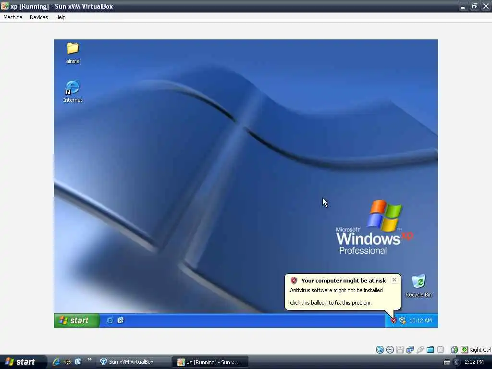
Task: Click the Right Ctrl host key label
Action: pos(480,350)
